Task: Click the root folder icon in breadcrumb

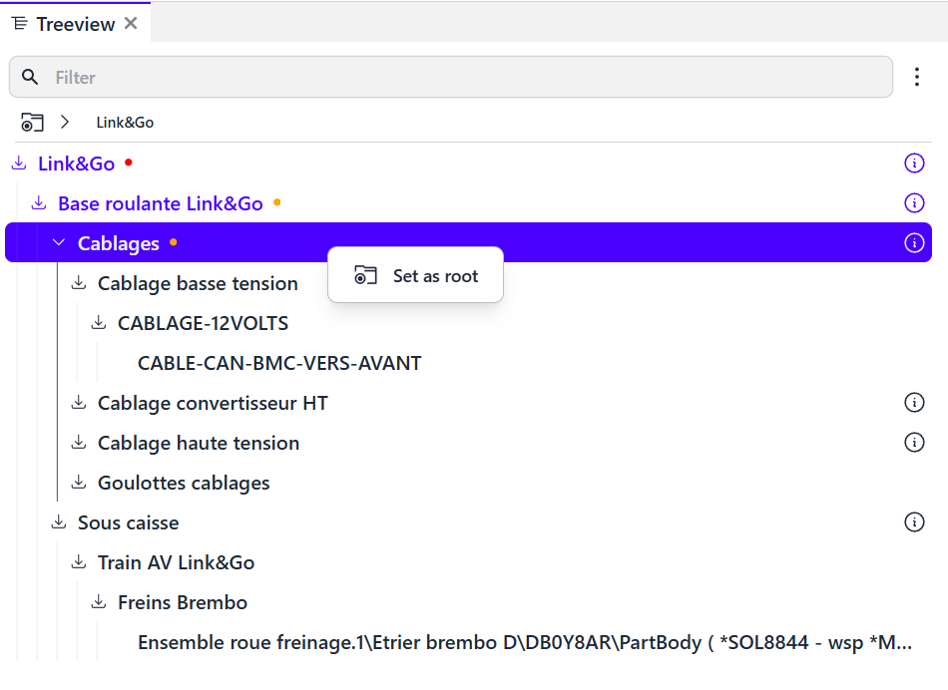Action: (x=32, y=123)
